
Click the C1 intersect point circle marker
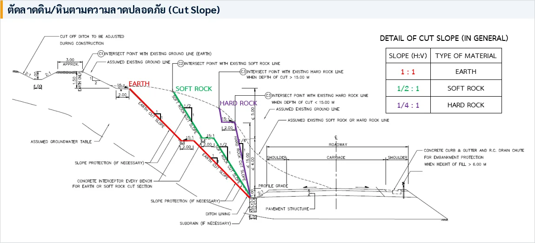[100, 54]
